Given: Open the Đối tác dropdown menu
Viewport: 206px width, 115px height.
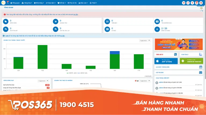Looking at the screenshot, I should click(62, 3).
